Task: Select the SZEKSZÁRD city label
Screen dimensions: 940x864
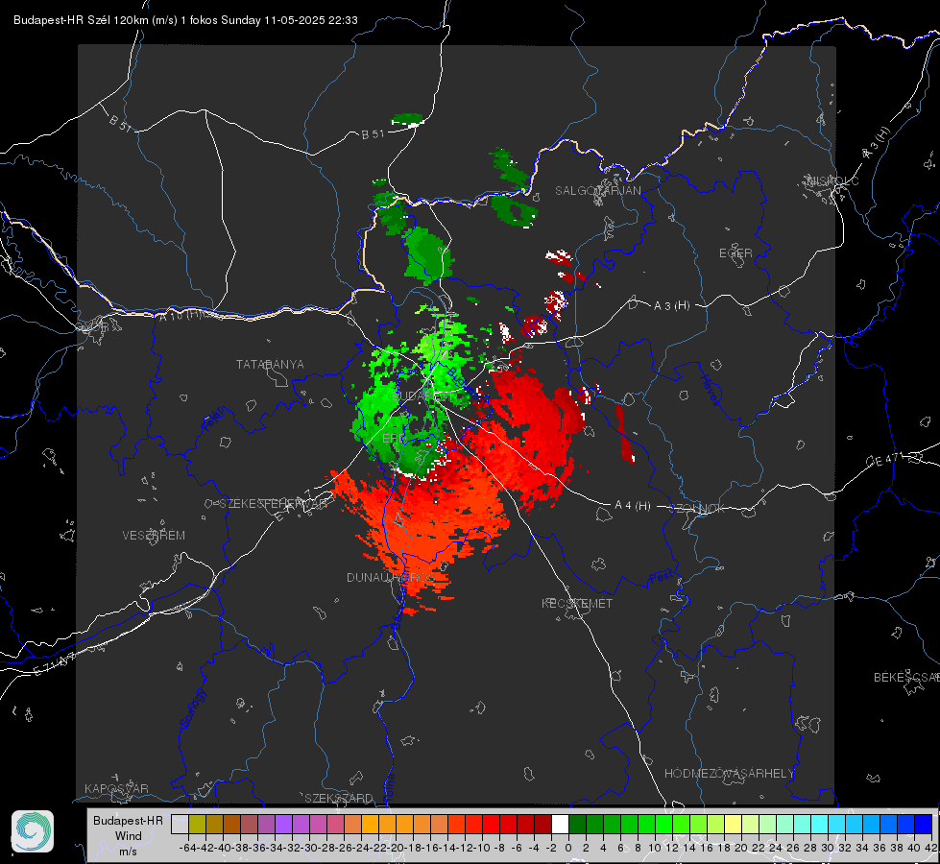Action: [x=339, y=798]
